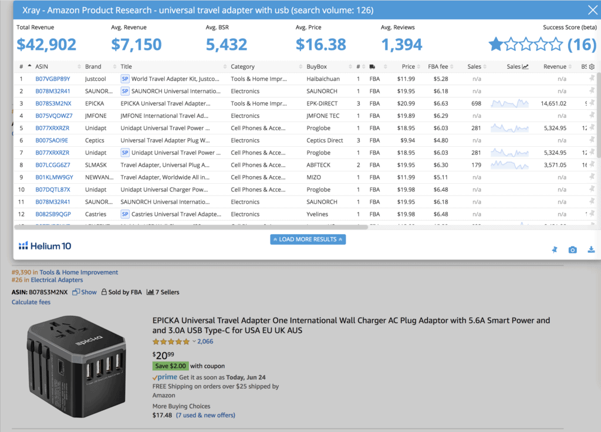The image size is (601, 432).
Task: Click SP badge in the row numbered 7
Action: pos(125,153)
